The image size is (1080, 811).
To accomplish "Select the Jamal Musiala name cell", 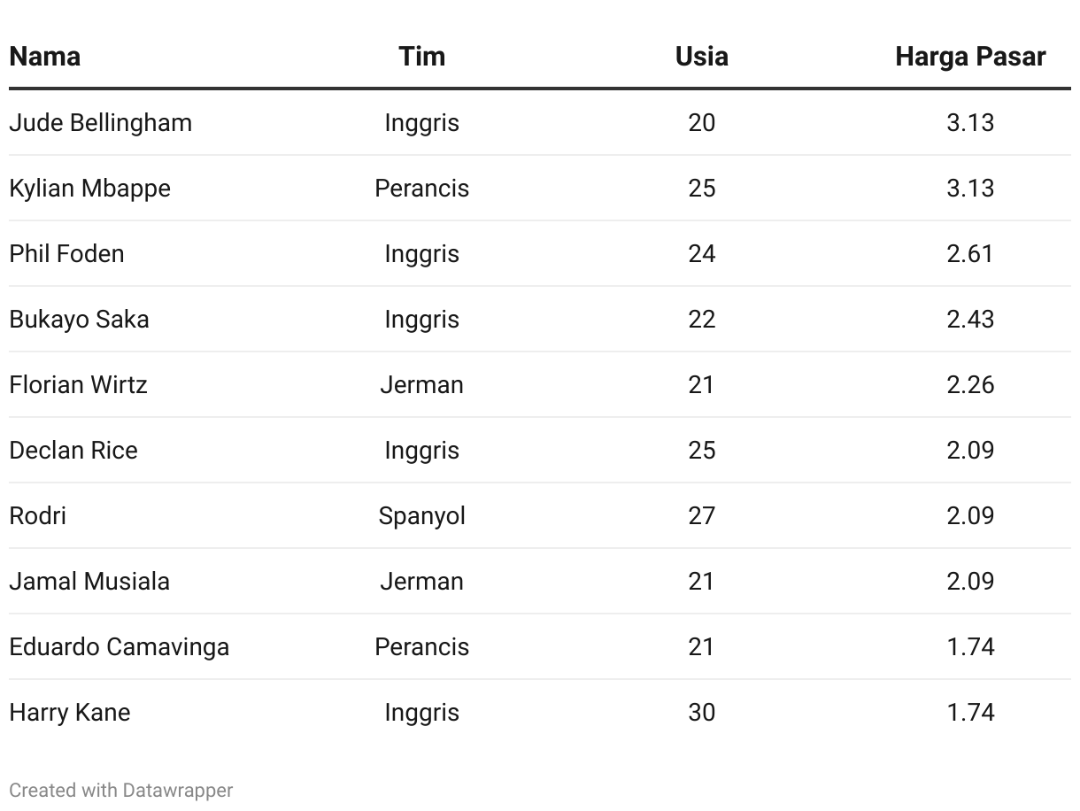I will click(x=89, y=581).
